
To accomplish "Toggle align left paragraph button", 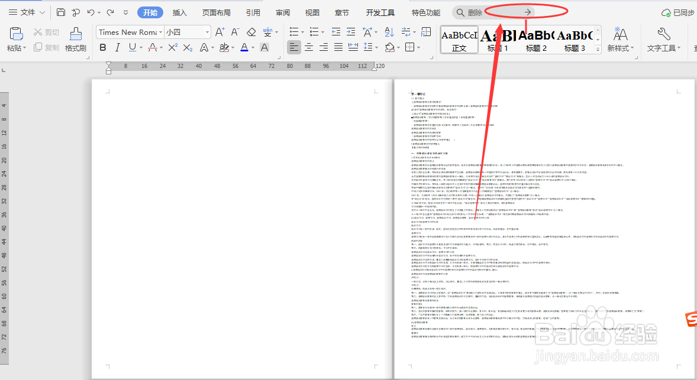I will [x=294, y=47].
